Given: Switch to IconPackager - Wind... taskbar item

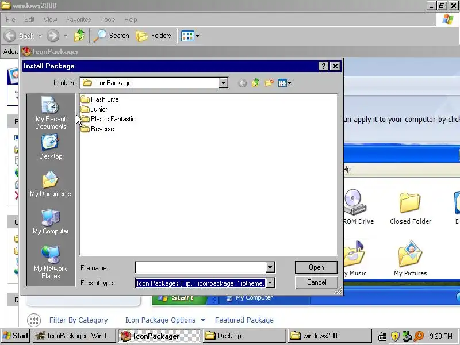Looking at the screenshot, I should (x=74, y=336).
